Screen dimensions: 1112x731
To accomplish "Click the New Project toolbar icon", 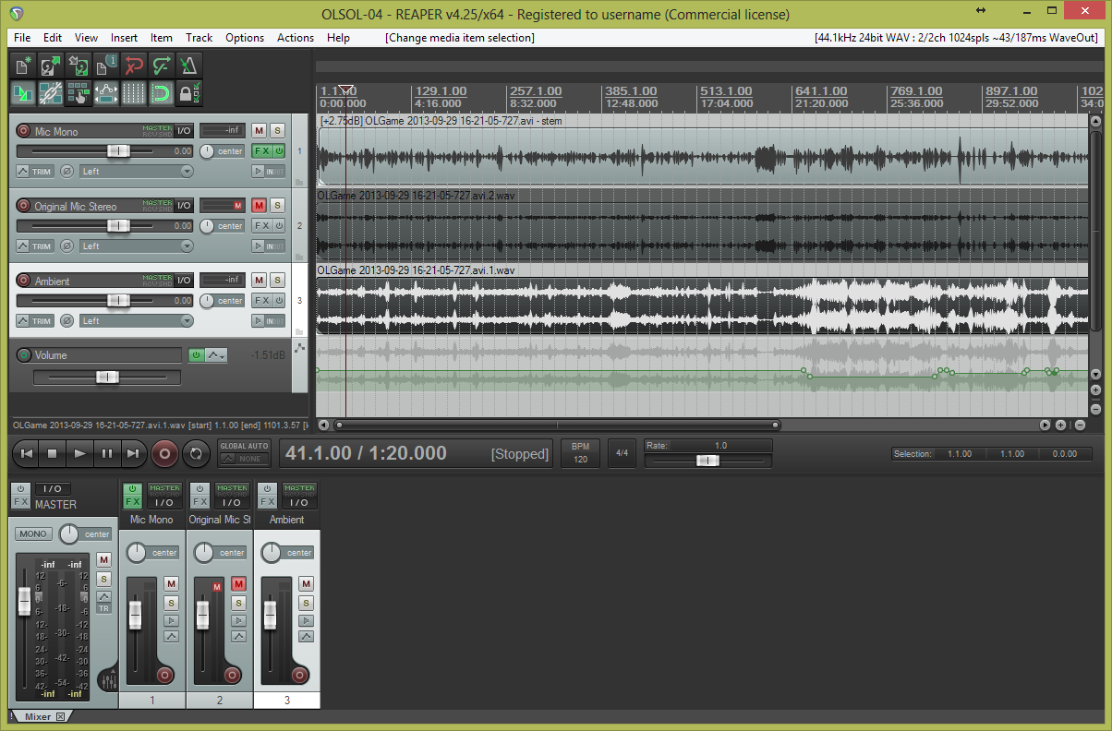I will pos(22,65).
